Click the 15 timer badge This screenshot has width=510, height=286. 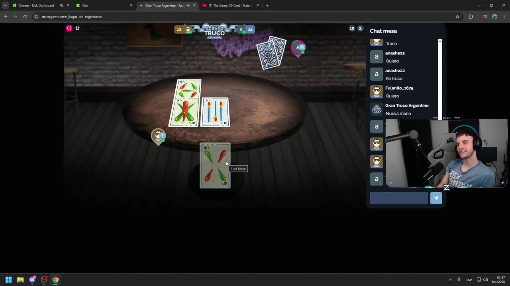352,29
